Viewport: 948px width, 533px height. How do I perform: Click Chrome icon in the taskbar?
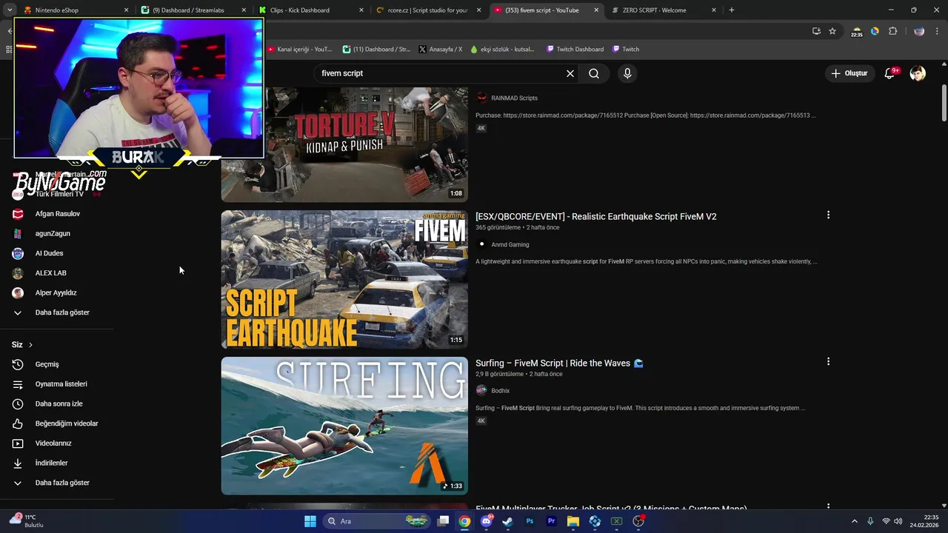(x=464, y=521)
